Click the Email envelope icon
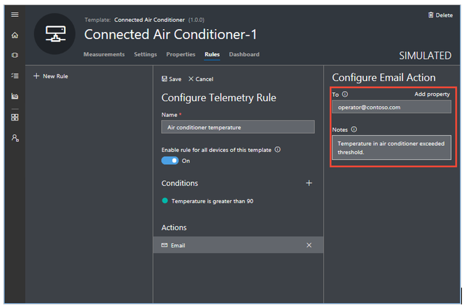This screenshot has width=466, height=307. [164, 245]
